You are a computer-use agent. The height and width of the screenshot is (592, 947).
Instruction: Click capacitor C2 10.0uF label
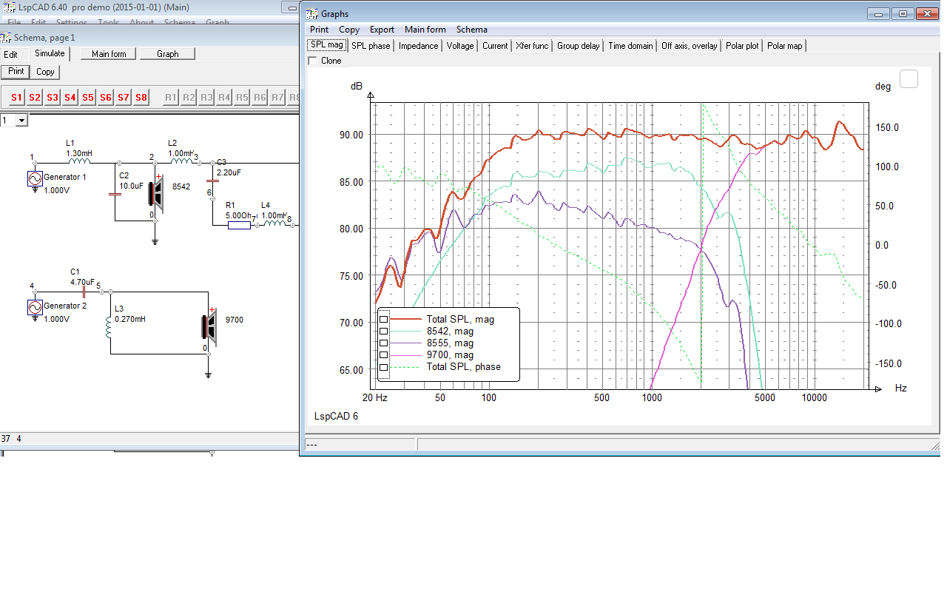tap(131, 181)
